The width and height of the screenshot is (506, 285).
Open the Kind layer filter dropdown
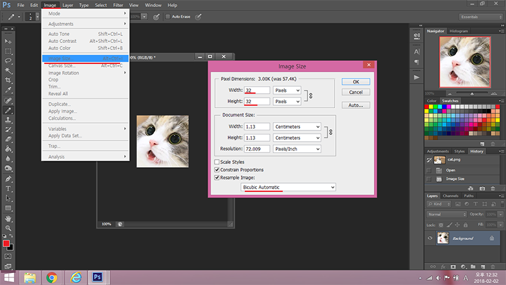(438, 204)
